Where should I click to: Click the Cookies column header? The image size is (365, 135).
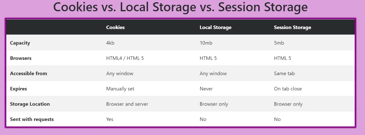click(x=115, y=27)
